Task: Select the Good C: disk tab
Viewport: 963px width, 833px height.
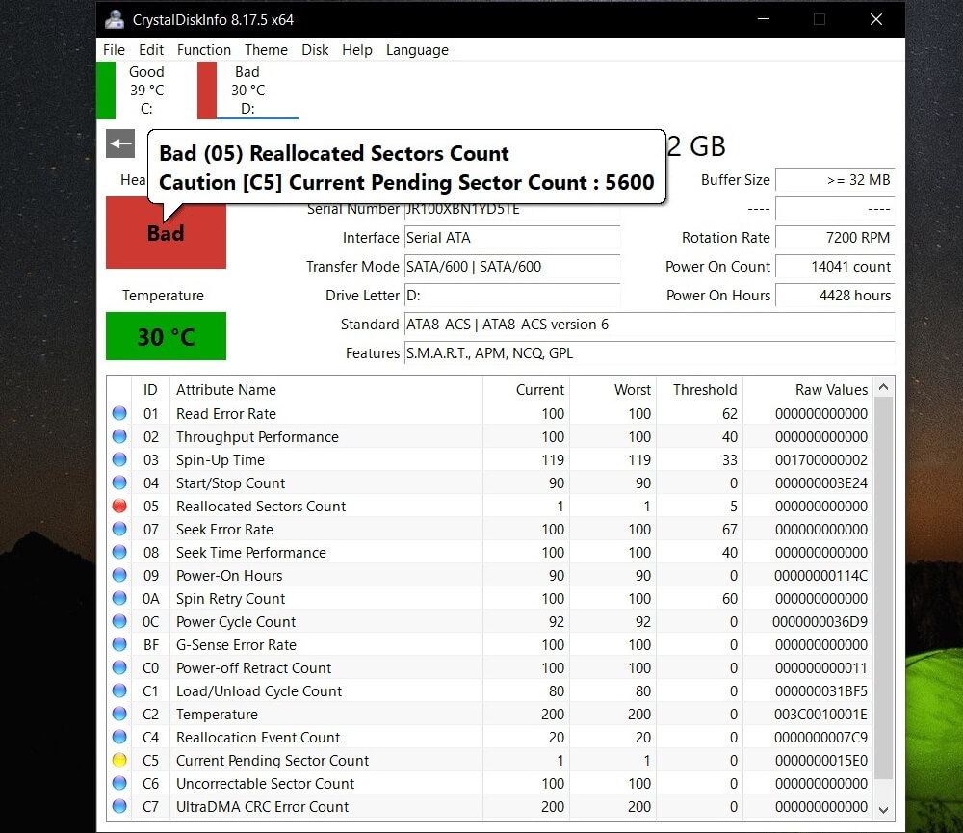Action: coord(144,90)
